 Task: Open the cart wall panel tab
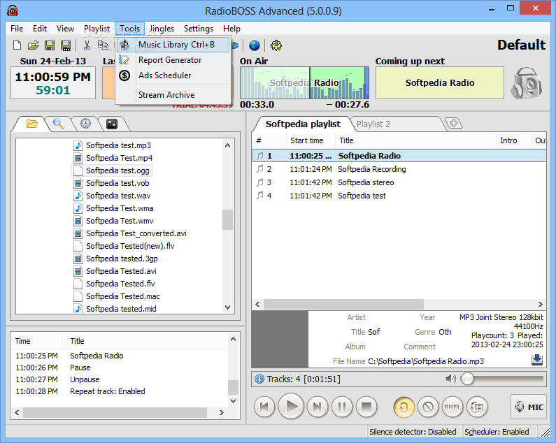[x=112, y=124]
